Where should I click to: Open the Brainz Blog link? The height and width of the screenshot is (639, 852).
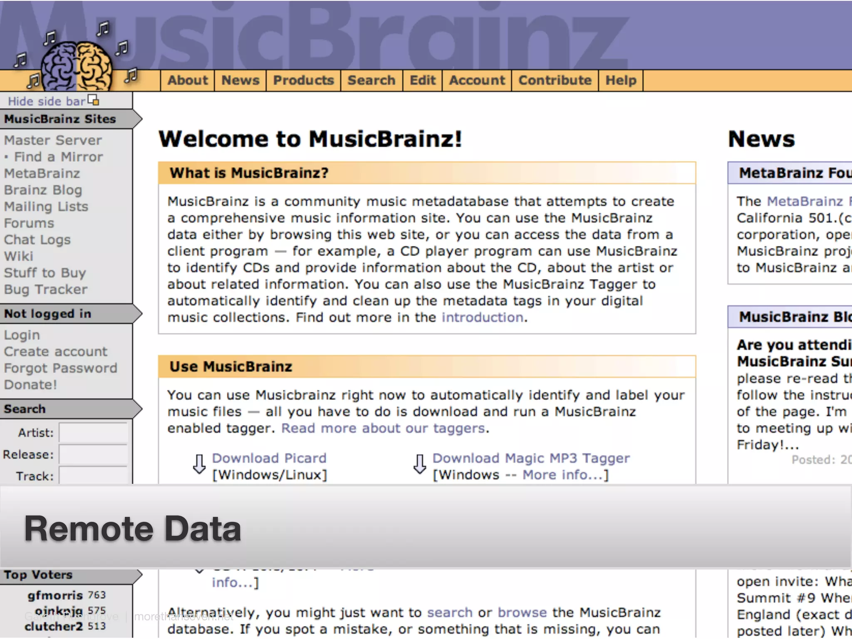(43, 190)
